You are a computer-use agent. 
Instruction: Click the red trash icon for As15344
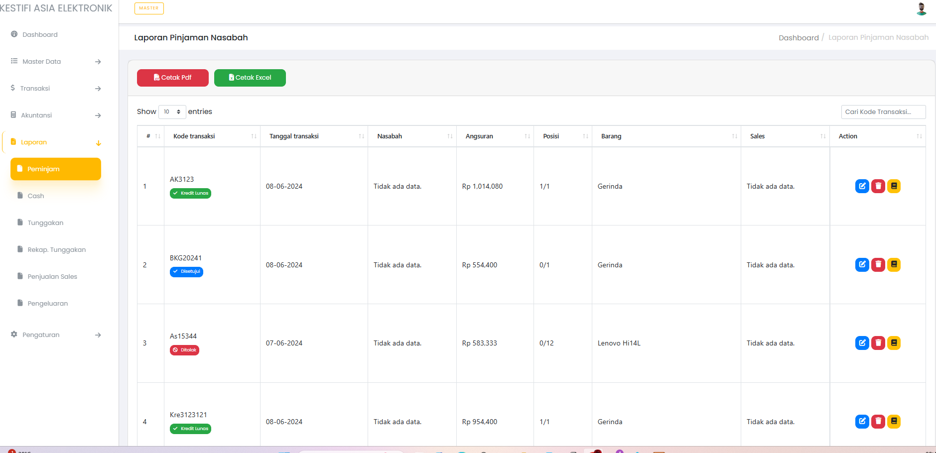(x=878, y=343)
